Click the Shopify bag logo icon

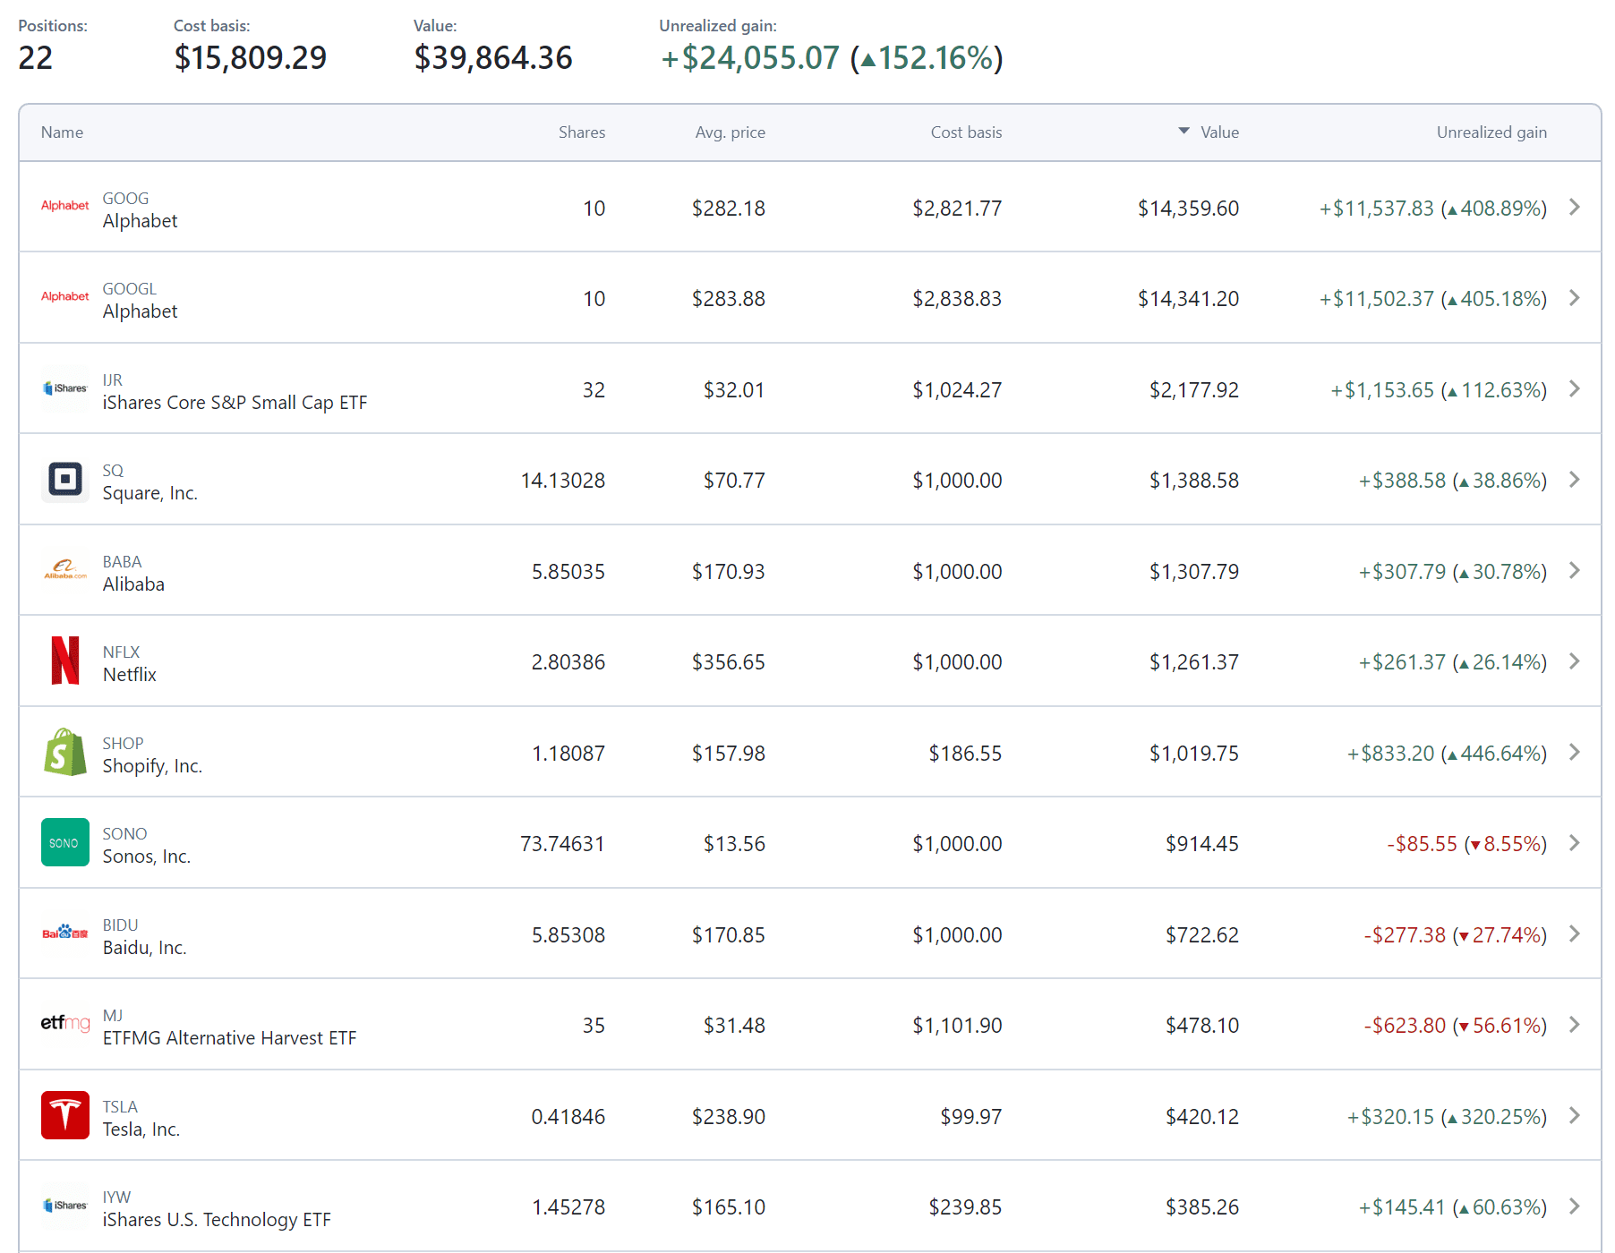pyautogui.click(x=65, y=752)
